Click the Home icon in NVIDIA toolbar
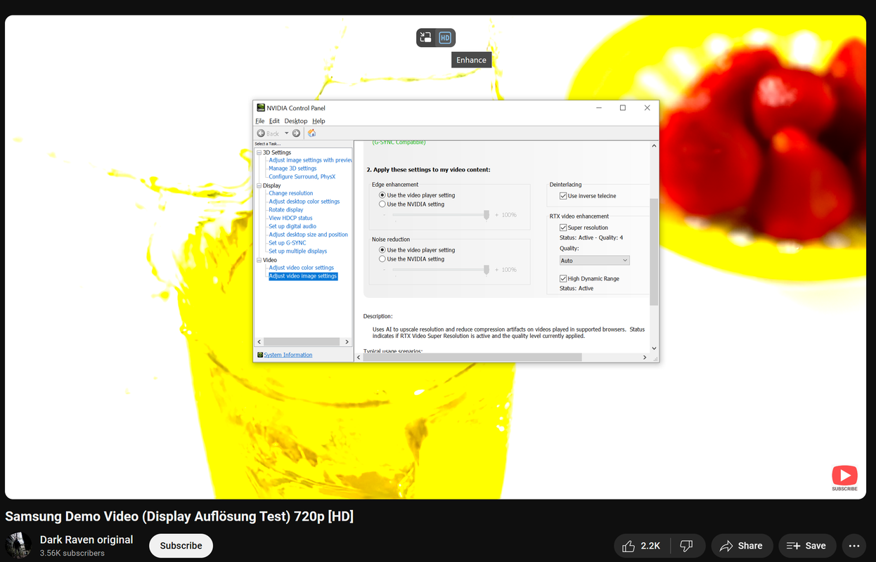This screenshot has width=876, height=562. (x=311, y=133)
